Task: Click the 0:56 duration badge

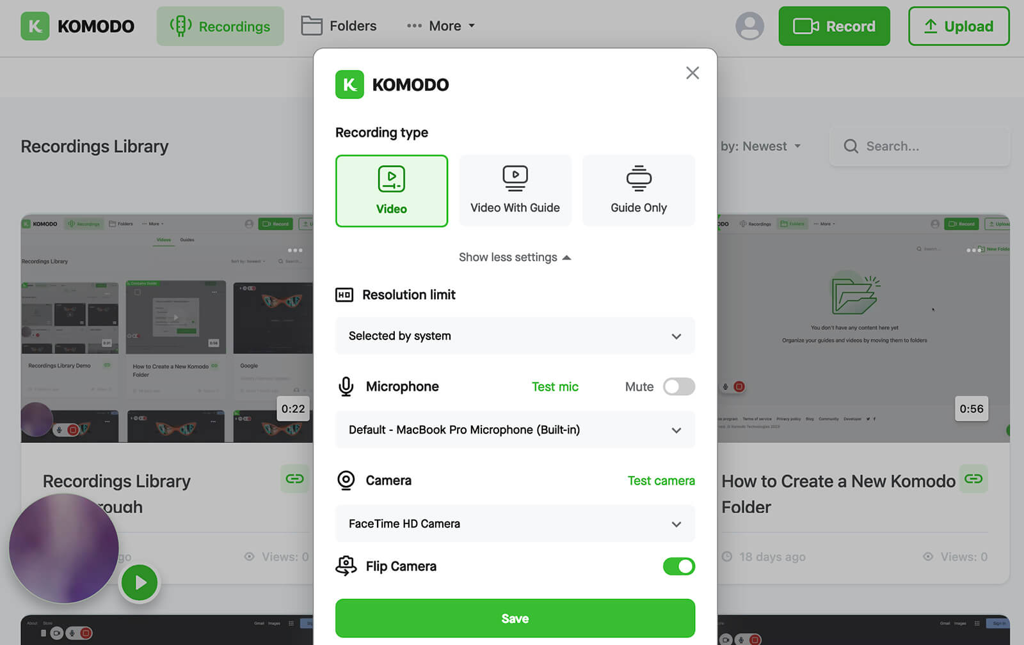Action: point(972,409)
